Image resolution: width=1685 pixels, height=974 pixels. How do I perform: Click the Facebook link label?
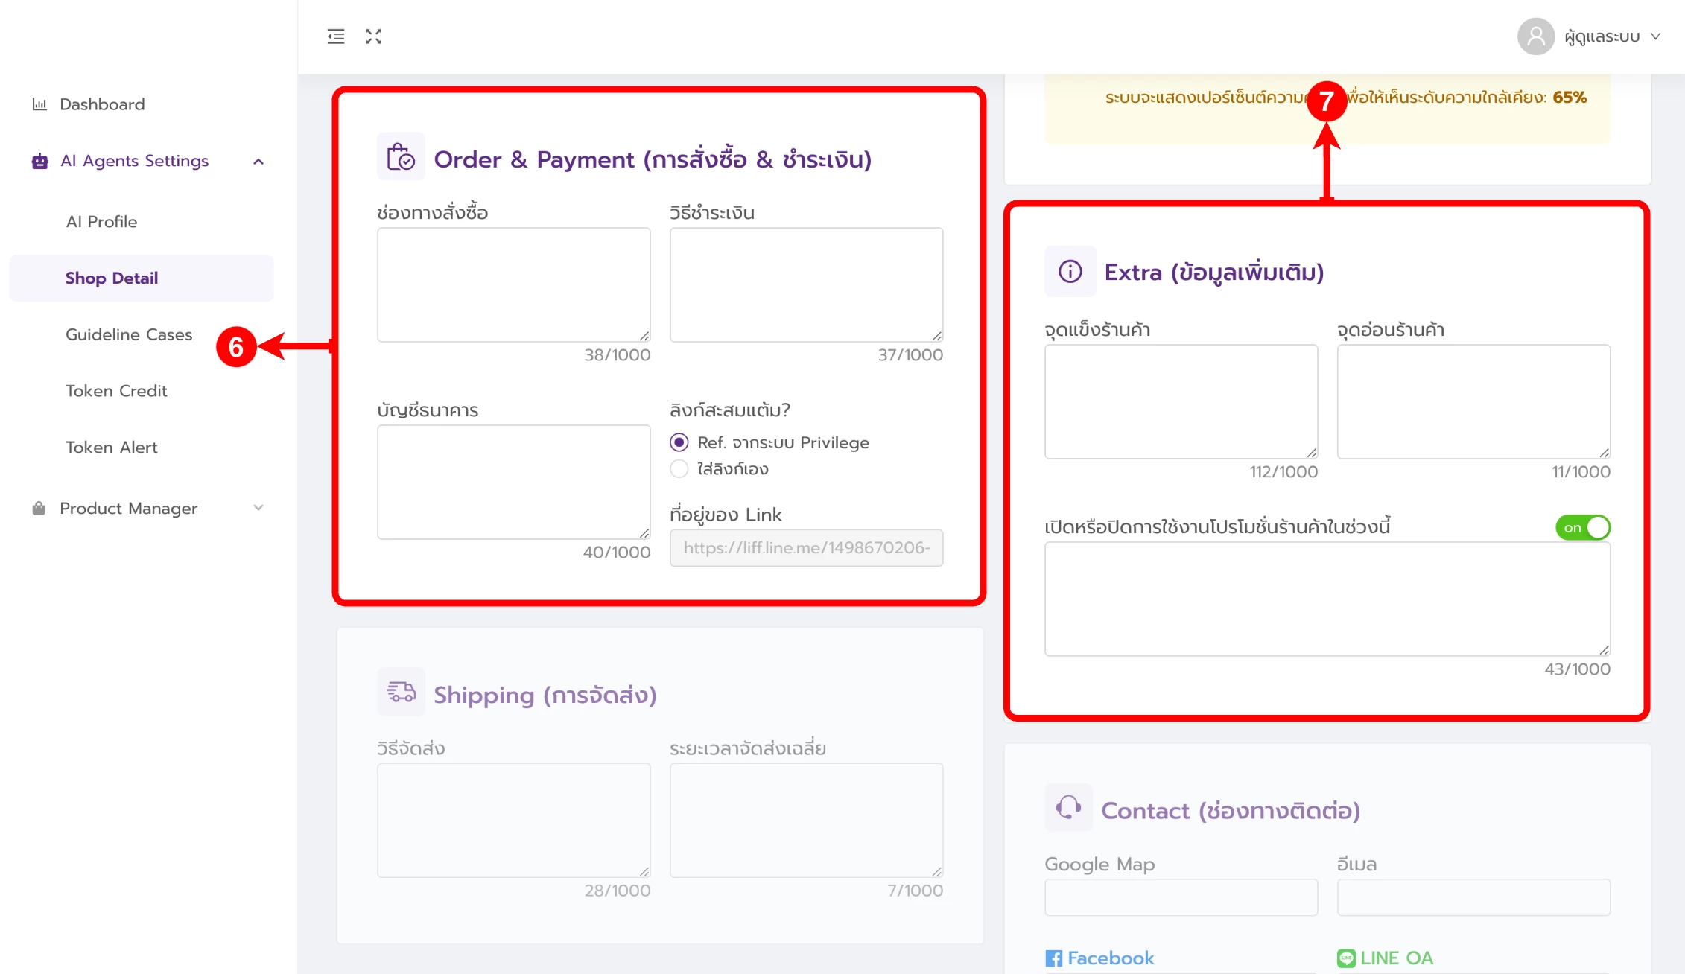point(1110,958)
